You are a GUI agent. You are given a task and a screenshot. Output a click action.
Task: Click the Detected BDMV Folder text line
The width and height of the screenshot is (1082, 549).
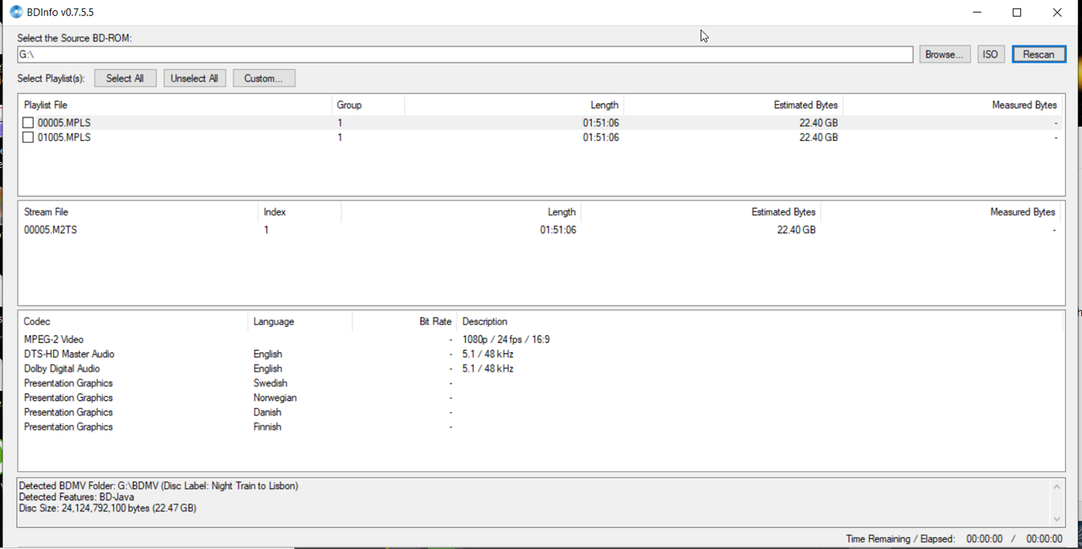[x=158, y=486]
